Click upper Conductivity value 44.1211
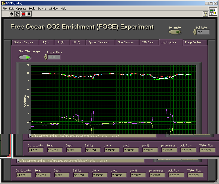This screenshot has width=219, height=184. (36, 150)
